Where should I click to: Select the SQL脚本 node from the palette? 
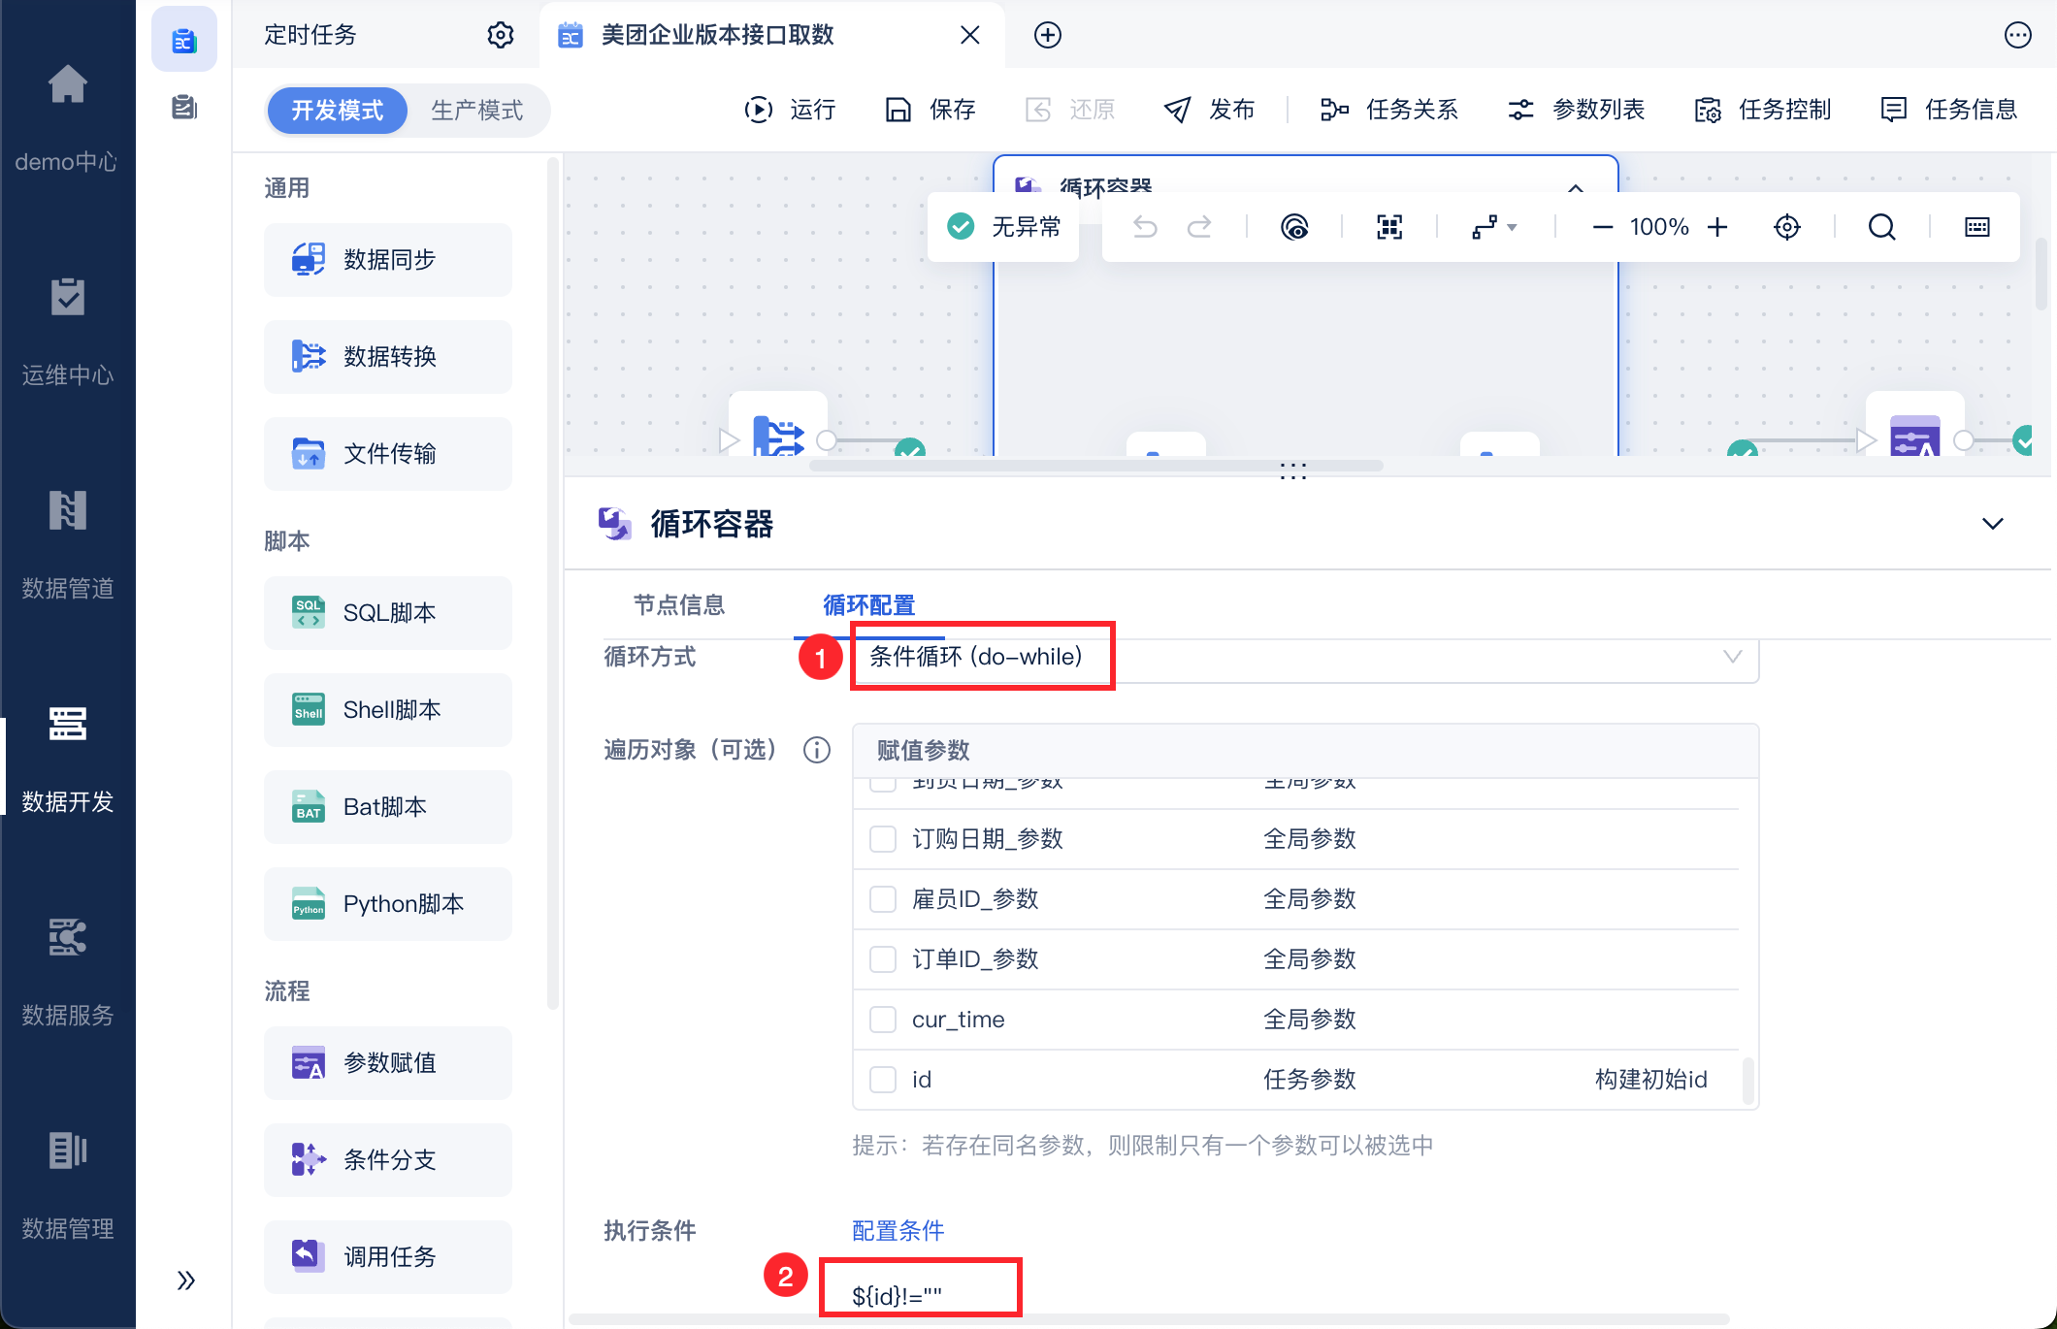pos(388,613)
